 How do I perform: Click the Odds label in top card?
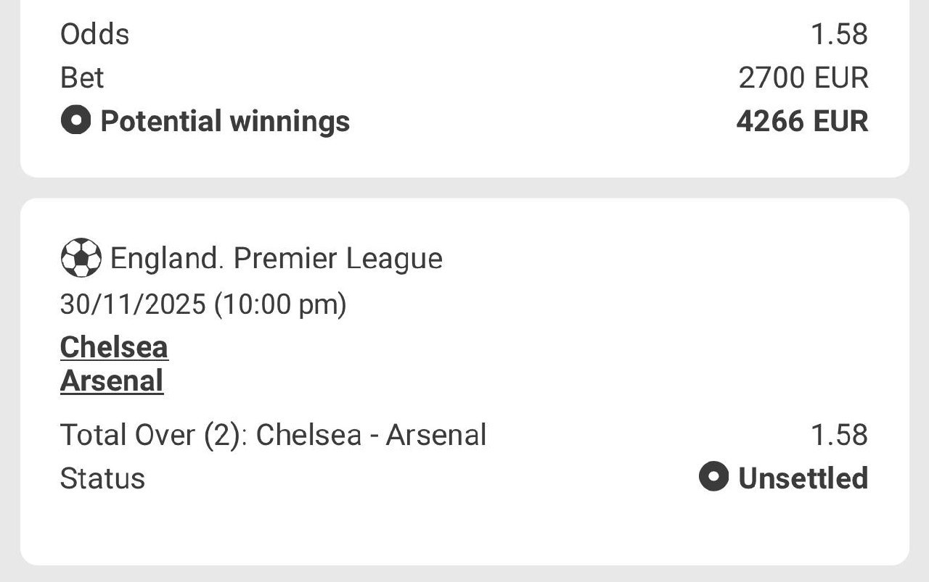click(x=94, y=34)
